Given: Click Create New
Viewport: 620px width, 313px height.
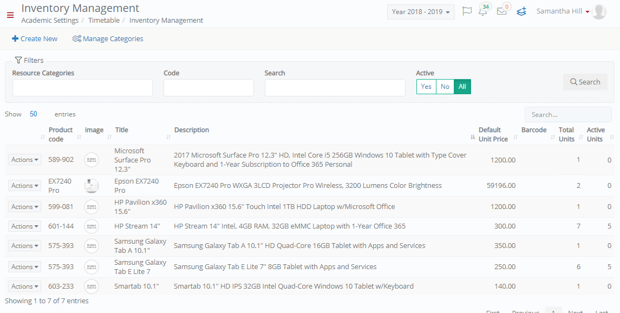Looking at the screenshot, I should click(x=35, y=39).
